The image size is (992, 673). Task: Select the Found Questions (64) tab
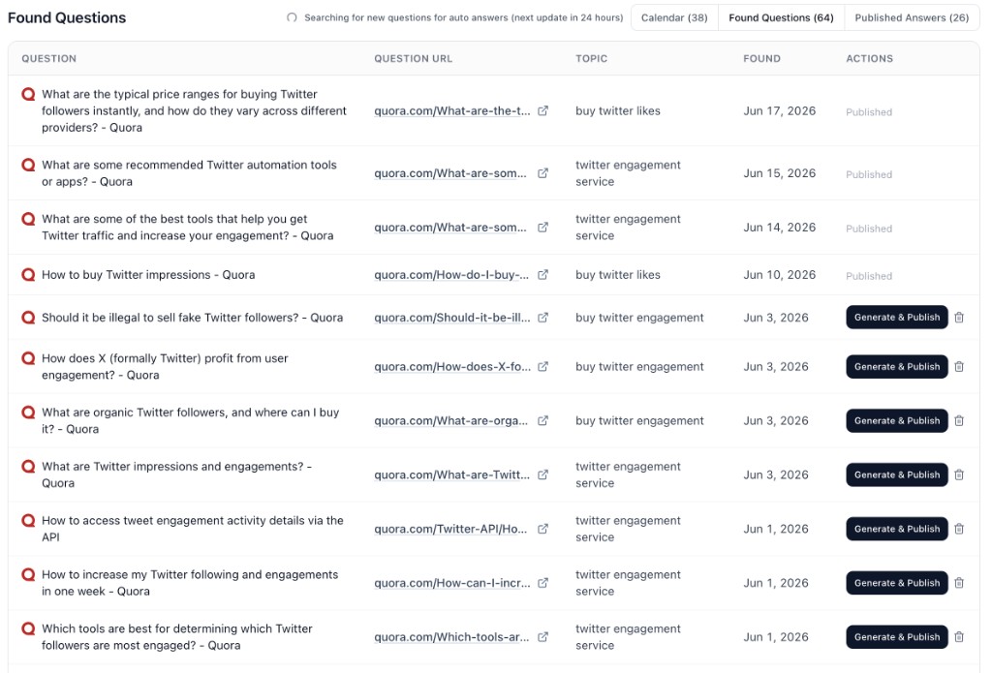782,17
